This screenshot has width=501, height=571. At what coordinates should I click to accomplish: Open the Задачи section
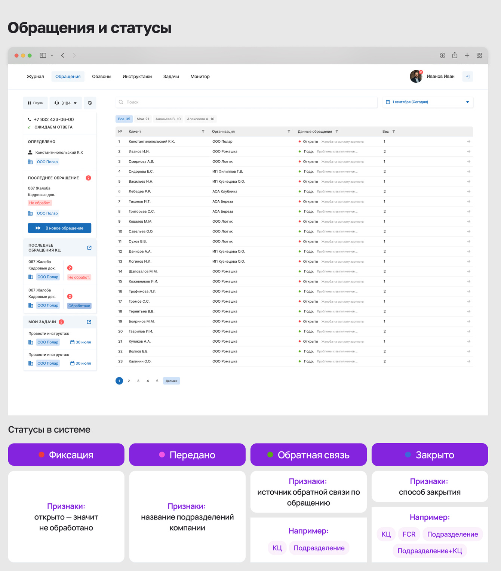click(171, 77)
